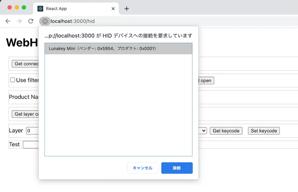Click the 接続 connect button

[x=177, y=168]
